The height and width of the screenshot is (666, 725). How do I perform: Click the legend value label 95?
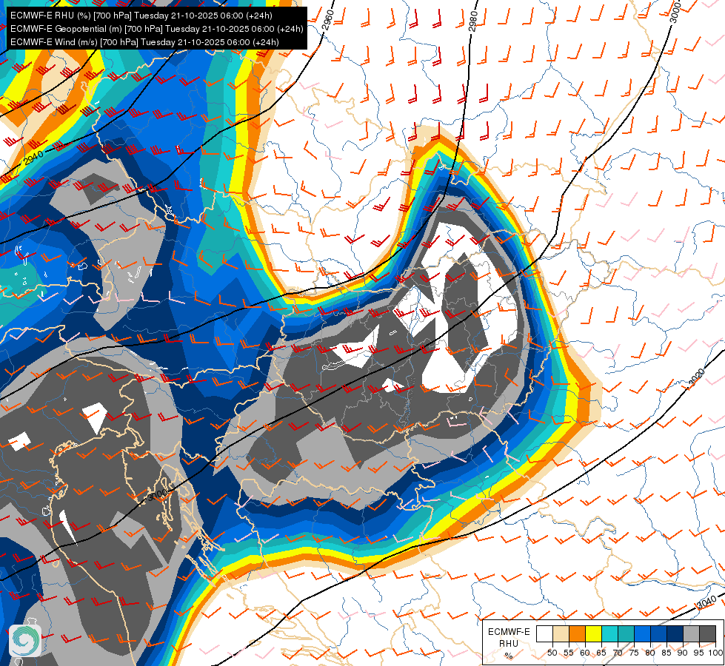[x=698, y=653]
